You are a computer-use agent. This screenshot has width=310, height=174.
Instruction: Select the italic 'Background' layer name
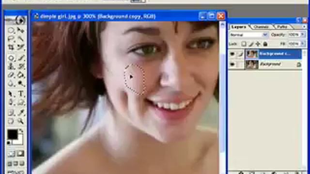click(x=270, y=64)
